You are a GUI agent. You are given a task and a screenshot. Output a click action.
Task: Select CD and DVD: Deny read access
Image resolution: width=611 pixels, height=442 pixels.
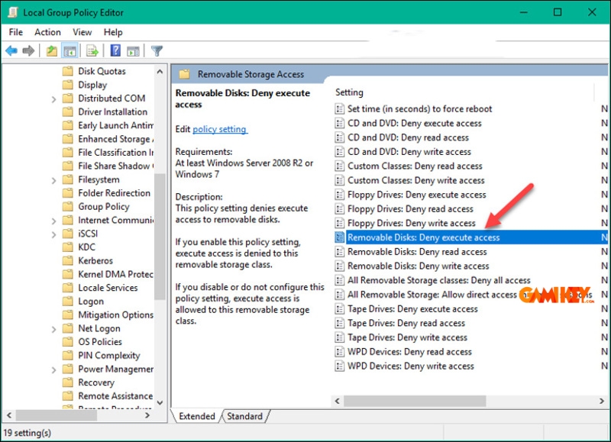(x=408, y=137)
